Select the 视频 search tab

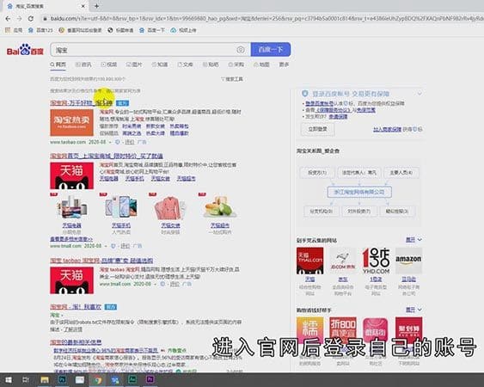[x=109, y=64]
